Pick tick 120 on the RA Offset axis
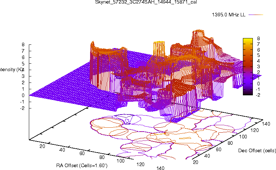 (x=140, y=164)
